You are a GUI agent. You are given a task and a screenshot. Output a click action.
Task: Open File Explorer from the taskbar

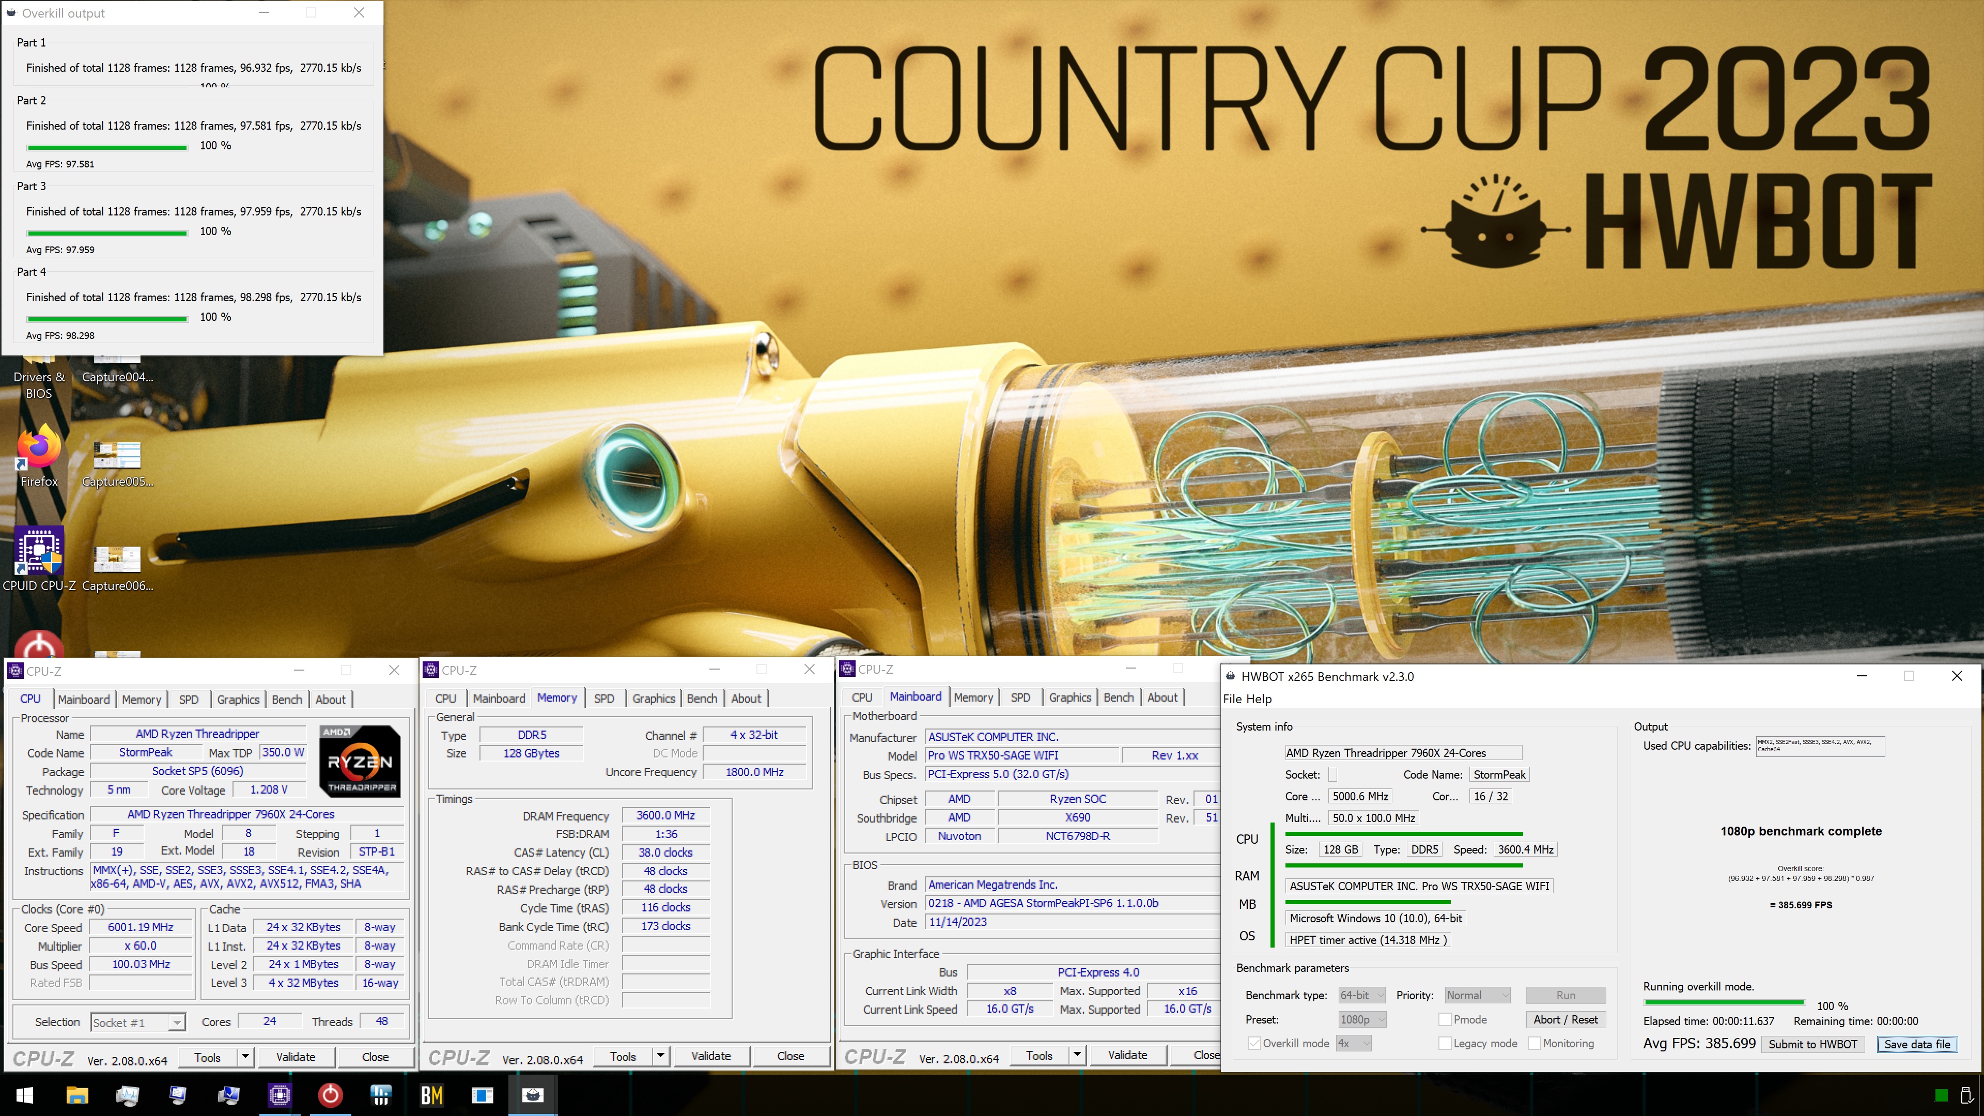77,1094
